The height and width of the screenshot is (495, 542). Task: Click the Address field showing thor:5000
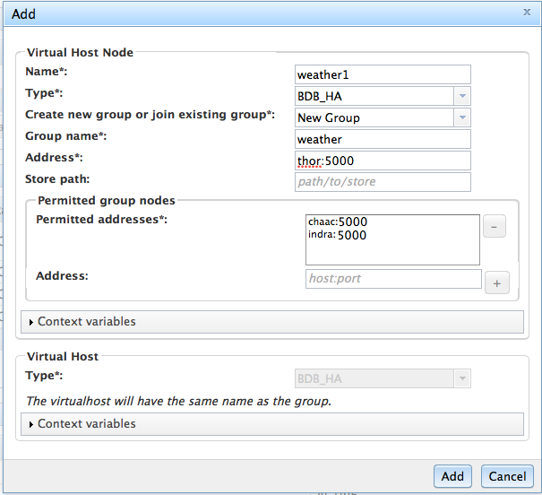pos(383,161)
